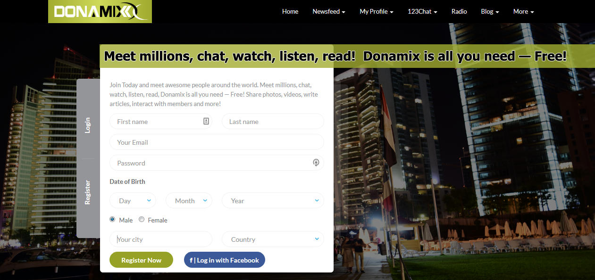Click the 'Join Today and meet awesome people' paragraph
Viewport: 595px width, 280px height.
click(214, 94)
